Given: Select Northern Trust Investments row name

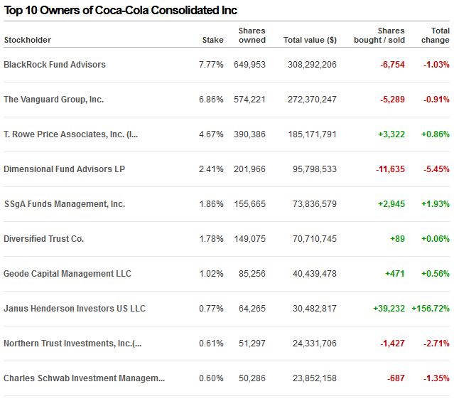Looking at the screenshot, I should tap(72, 344).
